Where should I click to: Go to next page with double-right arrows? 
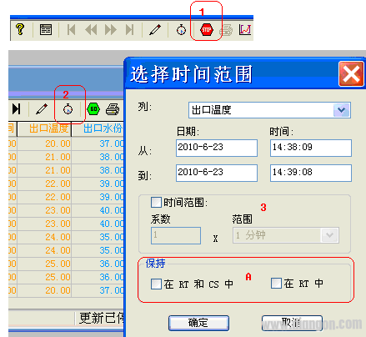[110, 30]
